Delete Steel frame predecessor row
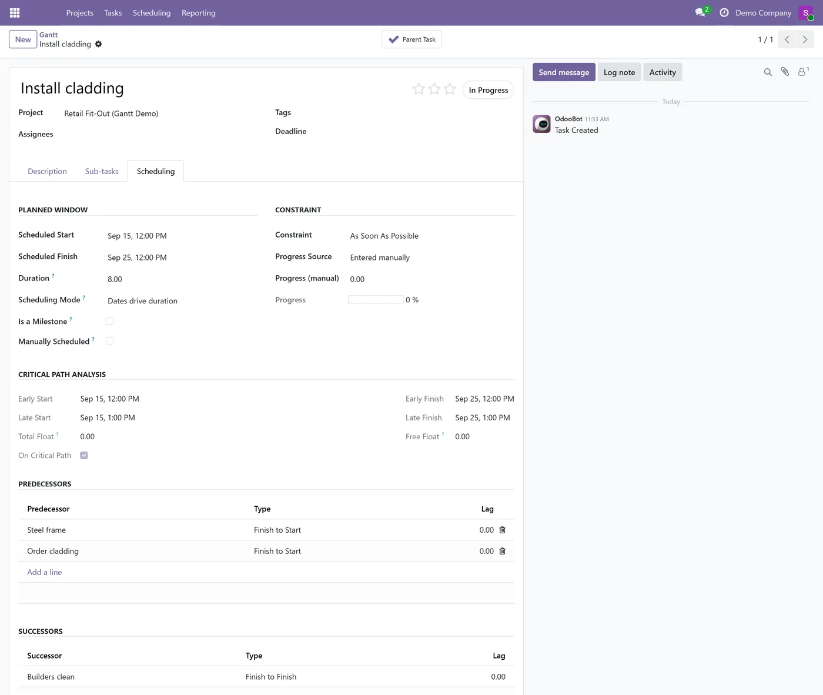823x695 pixels. point(502,530)
